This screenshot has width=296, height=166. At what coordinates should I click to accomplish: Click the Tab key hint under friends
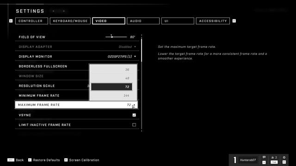(x=274, y=162)
